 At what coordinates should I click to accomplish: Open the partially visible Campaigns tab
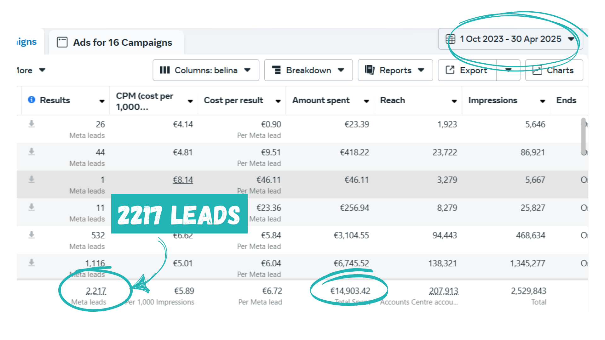tap(27, 42)
